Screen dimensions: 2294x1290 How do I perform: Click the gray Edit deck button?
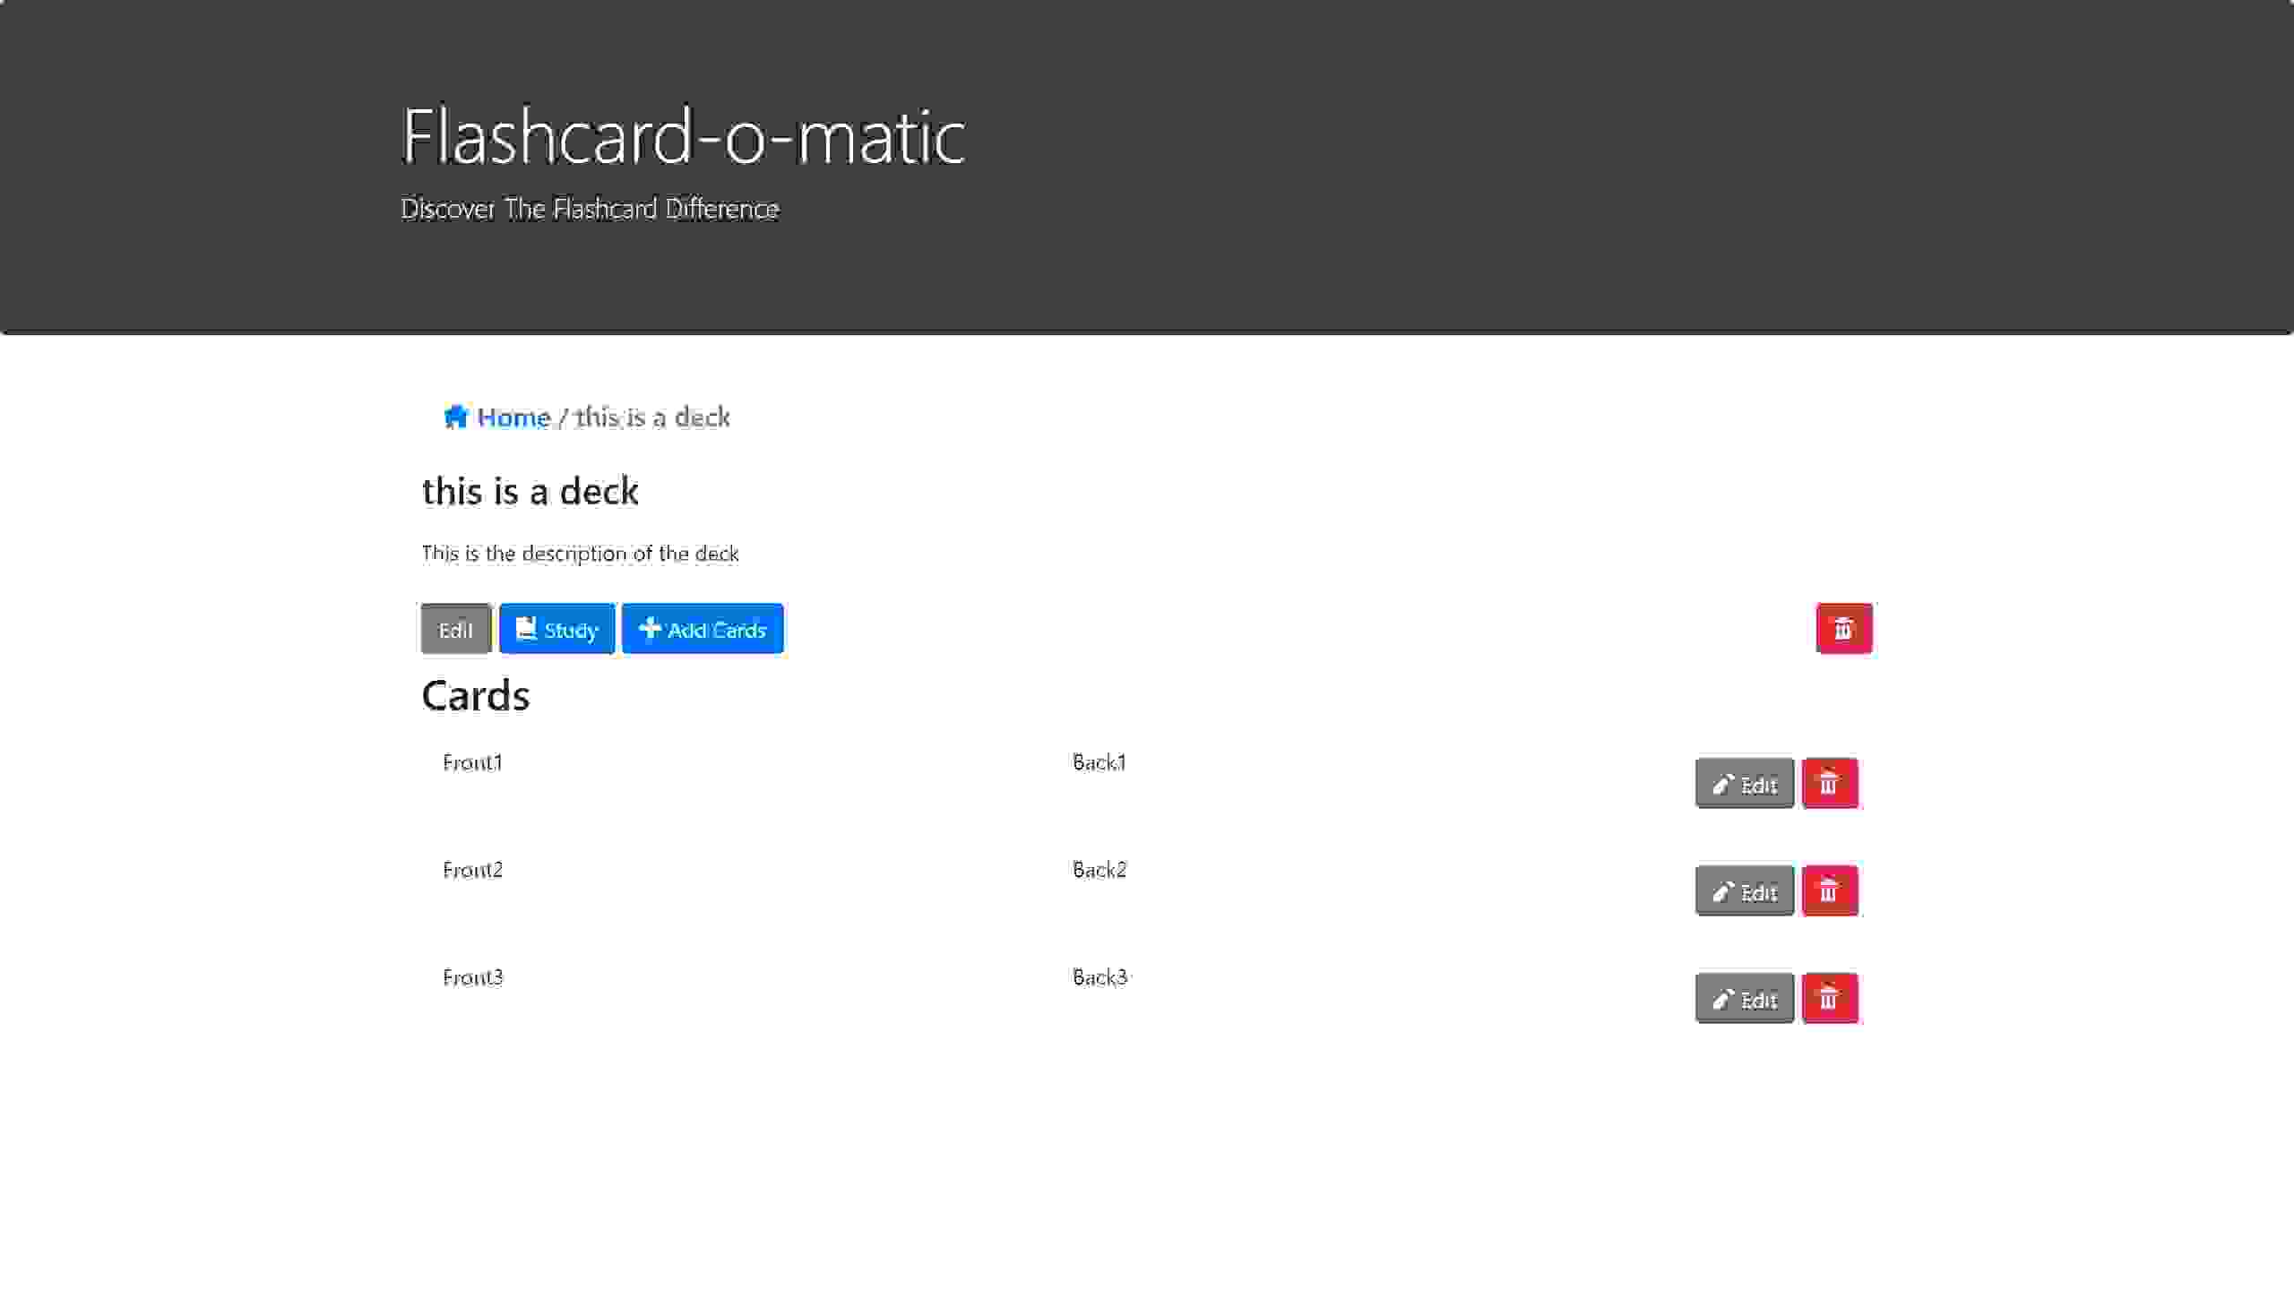tap(455, 629)
